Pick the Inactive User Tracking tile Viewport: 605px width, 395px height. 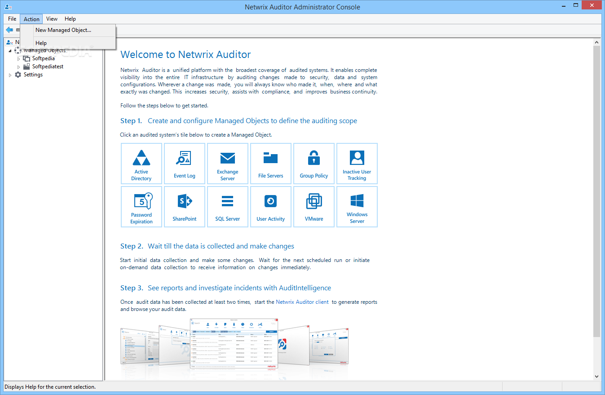click(357, 164)
